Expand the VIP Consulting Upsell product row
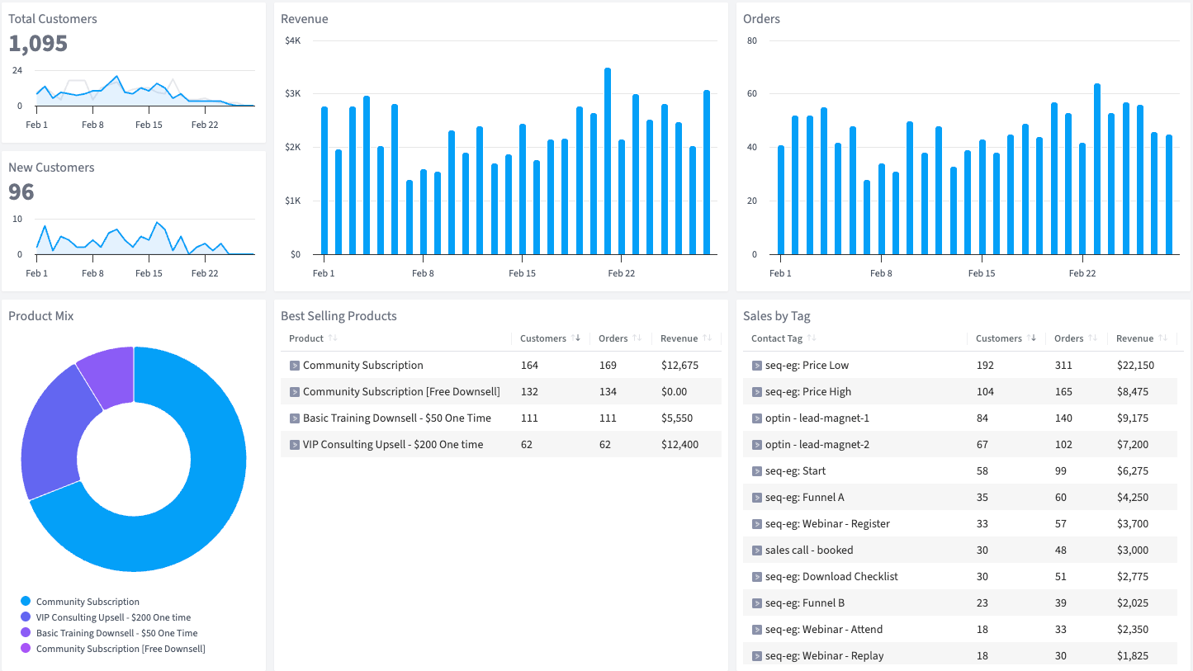Image resolution: width=1193 pixels, height=671 pixels. point(294,445)
